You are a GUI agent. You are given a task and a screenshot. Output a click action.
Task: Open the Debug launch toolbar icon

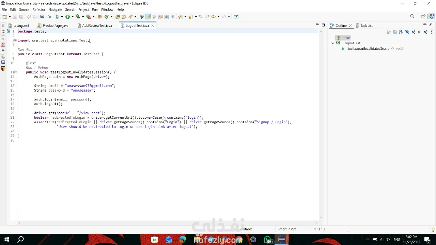[57, 17]
